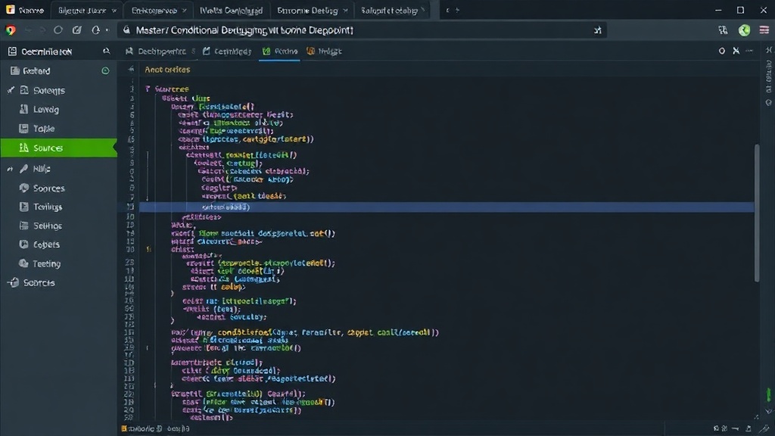This screenshot has height=436, width=775.
Task: Click the dropdown dot after the home icon
Action: pyautogui.click(x=107, y=30)
